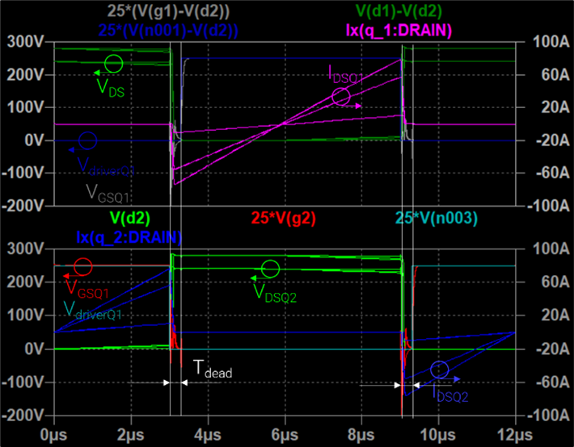
Task: Click the 6µs tick on time axis
Action: [x=285, y=434]
